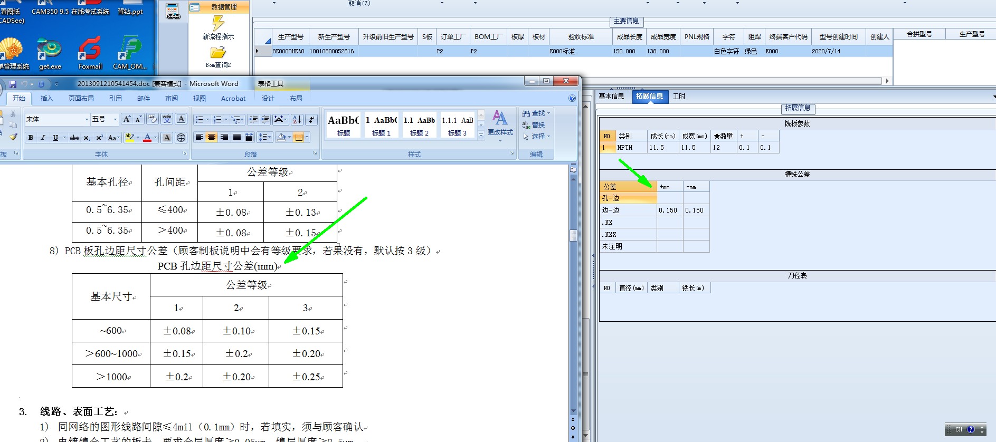Switch to 审阅 ribbon tab
Viewport: 996px width, 442px height.
172,99
